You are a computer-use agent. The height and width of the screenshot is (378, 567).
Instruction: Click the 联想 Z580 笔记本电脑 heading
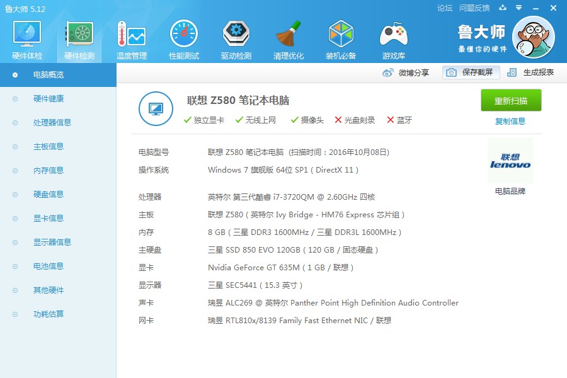point(238,100)
